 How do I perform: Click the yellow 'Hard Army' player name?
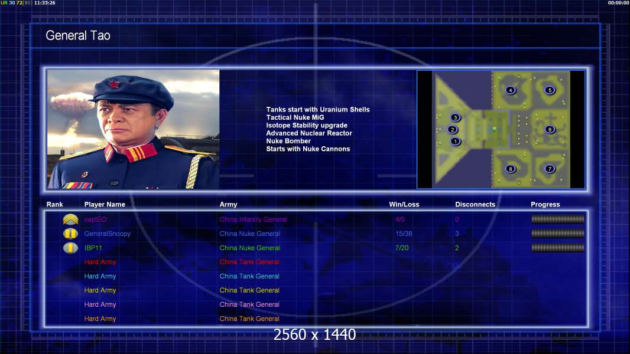(100, 290)
